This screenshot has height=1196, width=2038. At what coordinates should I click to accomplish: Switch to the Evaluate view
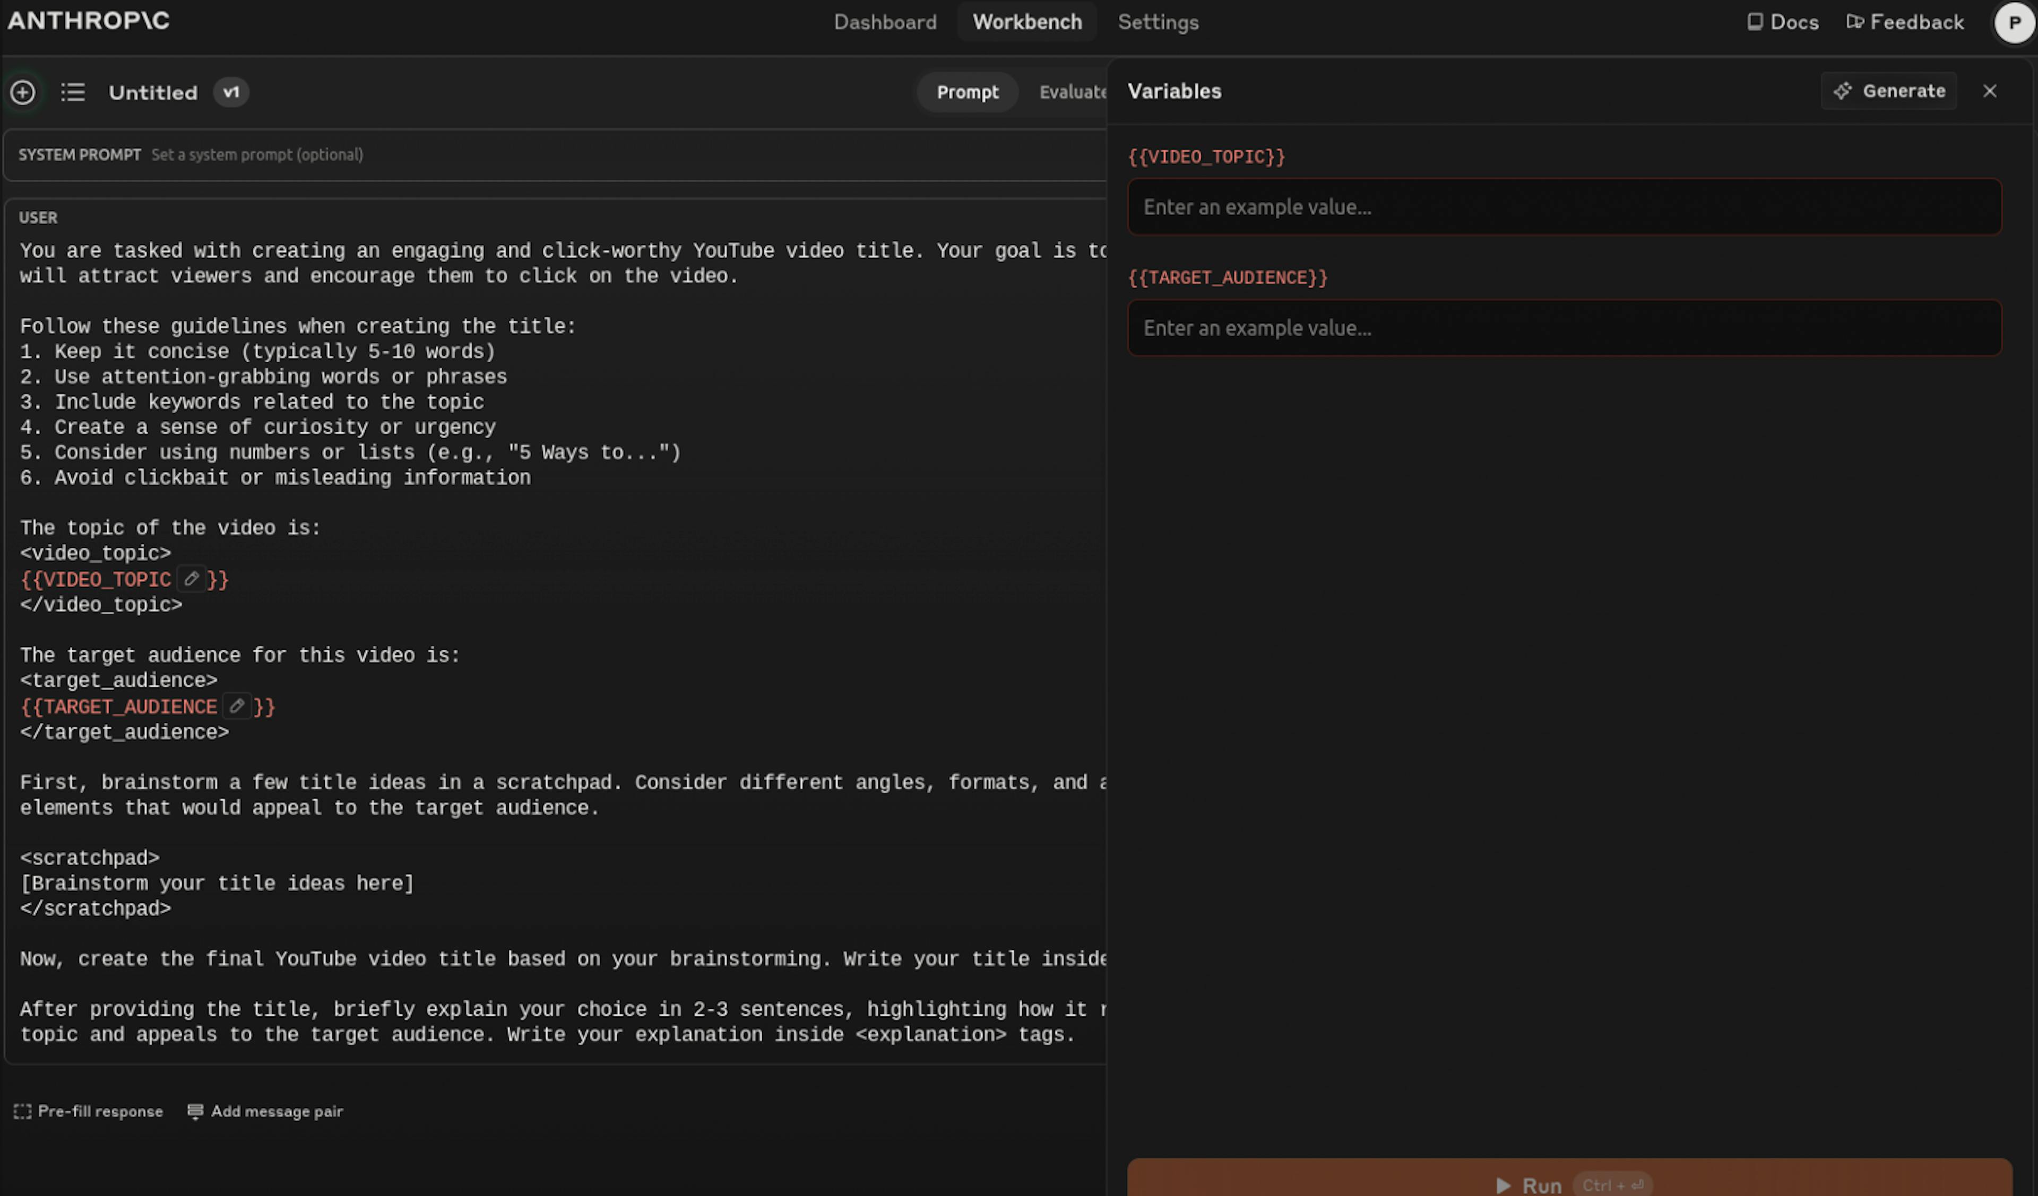point(1072,92)
